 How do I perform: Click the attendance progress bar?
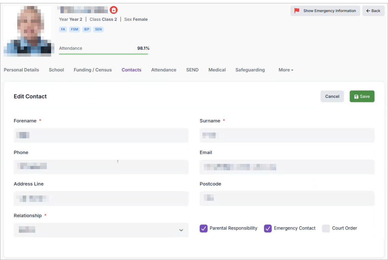103,54
